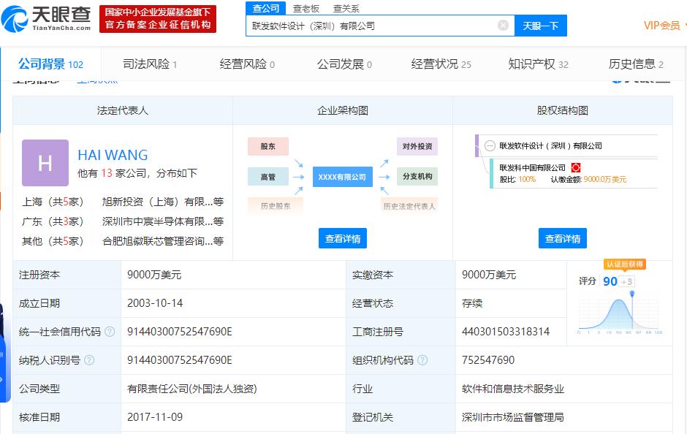Switch to the 查老板 search tab
Image resolution: width=687 pixels, height=434 pixels.
click(x=305, y=8)
